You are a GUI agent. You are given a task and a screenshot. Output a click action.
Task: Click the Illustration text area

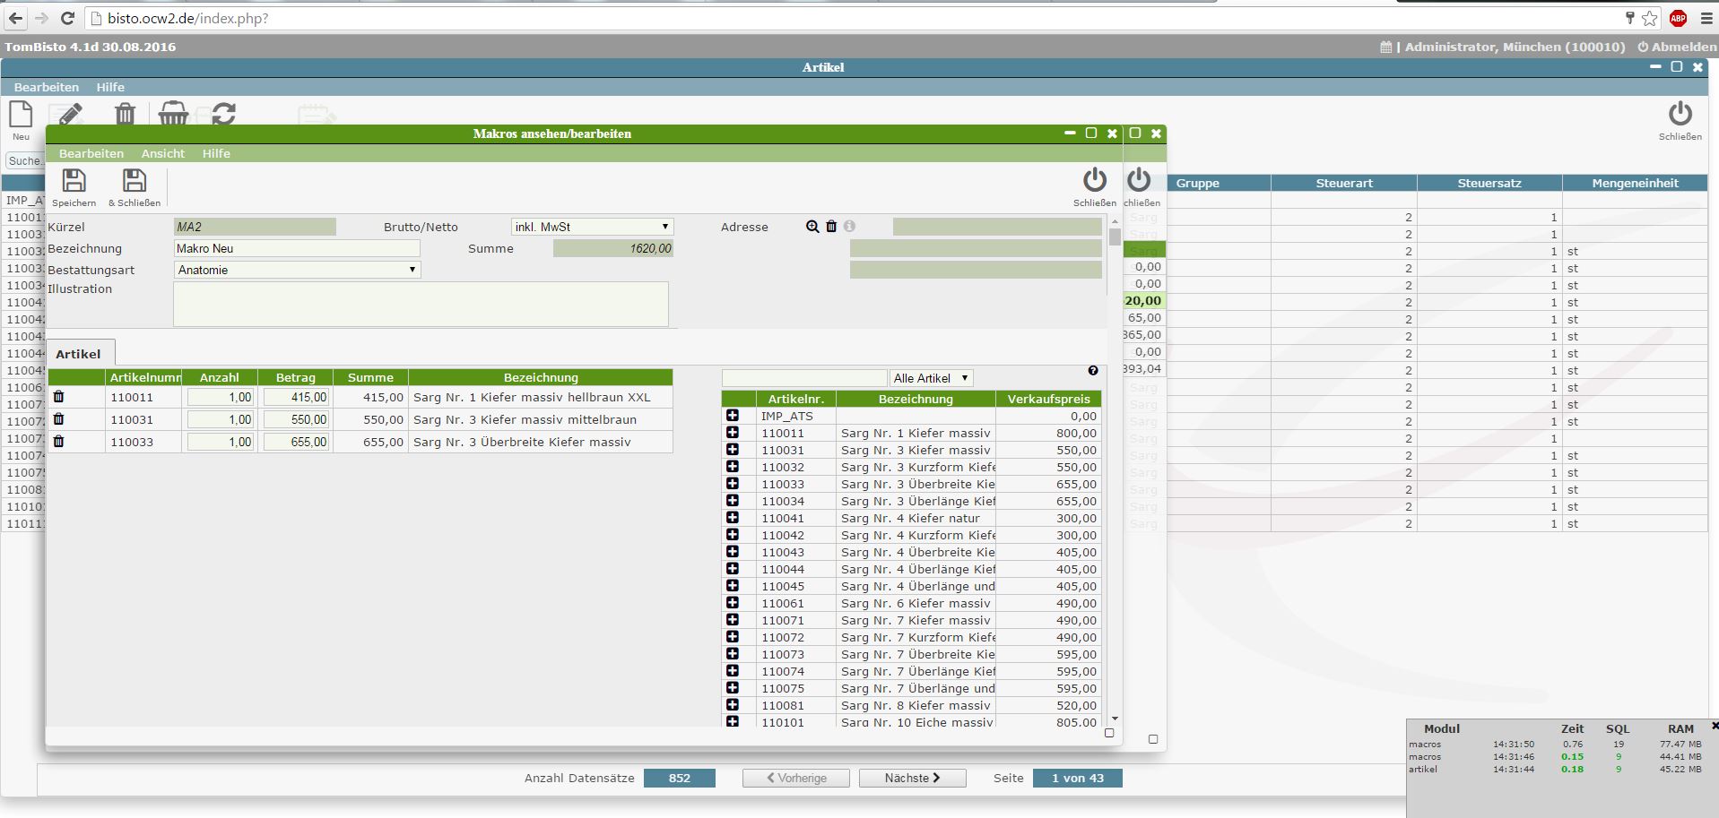(x=420, y=305)
